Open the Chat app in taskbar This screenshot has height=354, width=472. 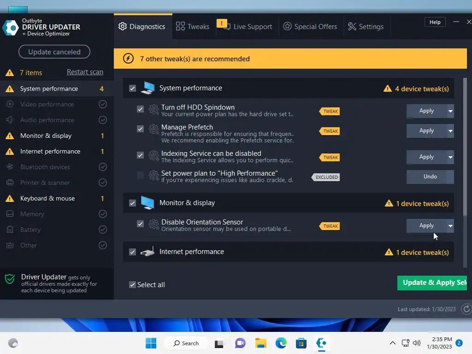(240, 343)
